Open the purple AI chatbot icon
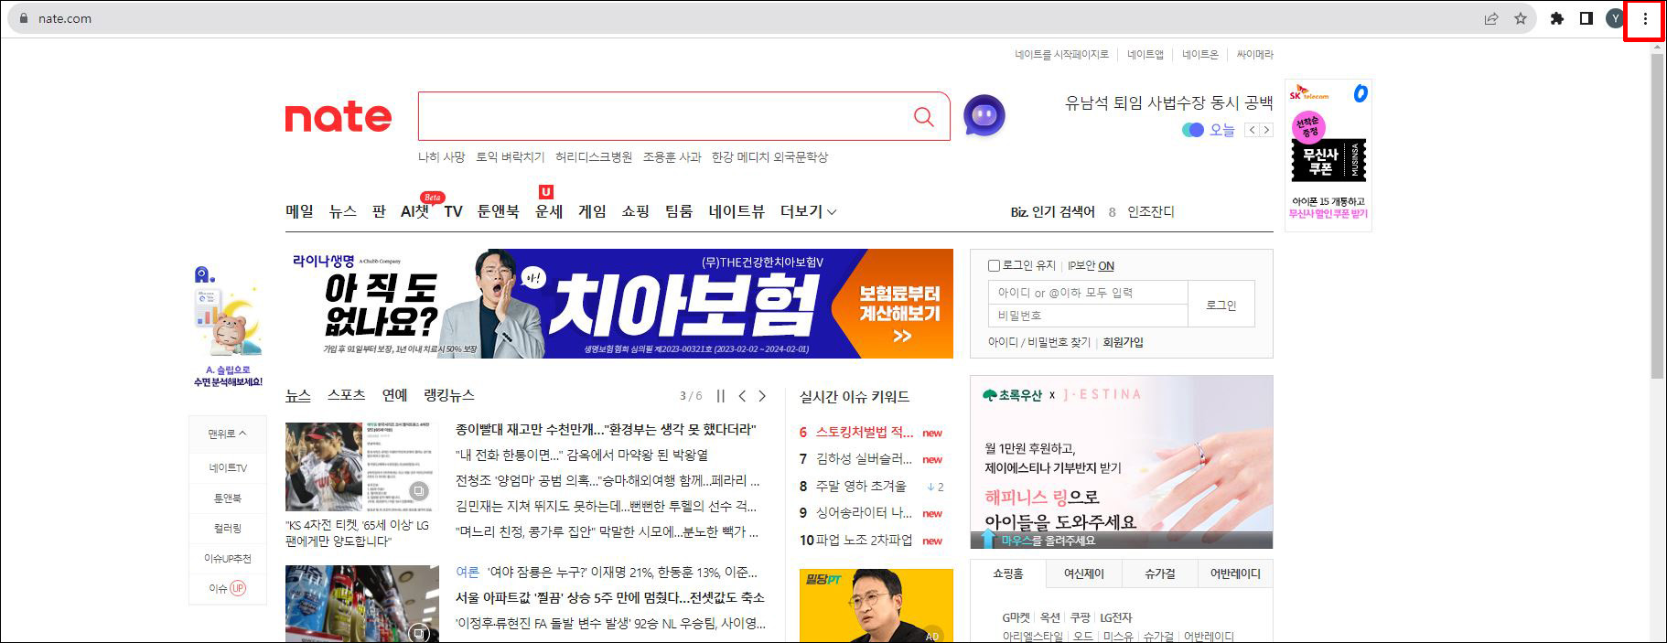The height and width of the screenshot is (643, 1667). coord(984,116)
